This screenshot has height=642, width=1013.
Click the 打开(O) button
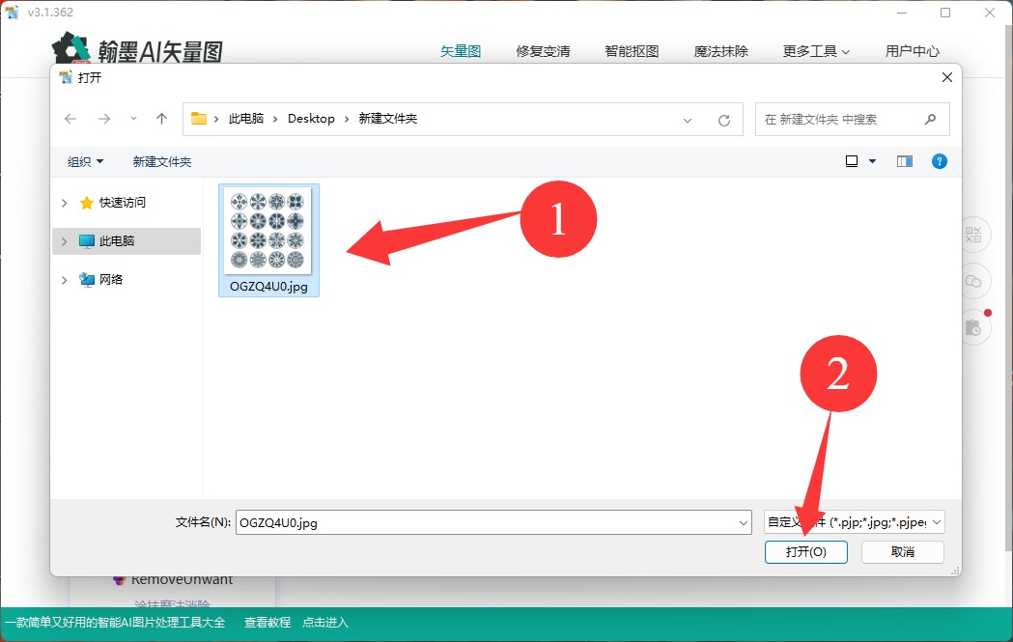[x=806, y=551]
